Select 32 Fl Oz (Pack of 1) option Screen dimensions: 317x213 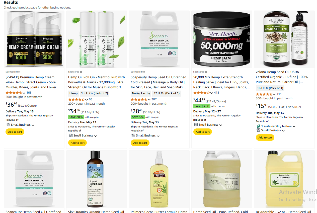[x=167, y=93]
